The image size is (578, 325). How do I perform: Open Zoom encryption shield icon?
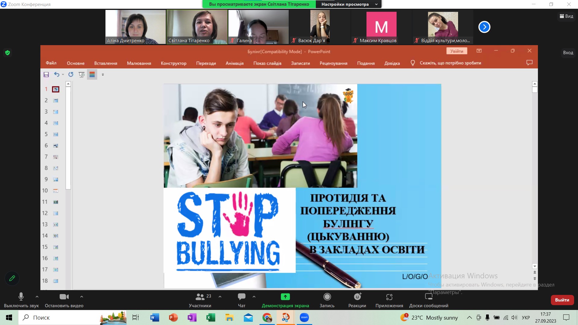(8, 53)
